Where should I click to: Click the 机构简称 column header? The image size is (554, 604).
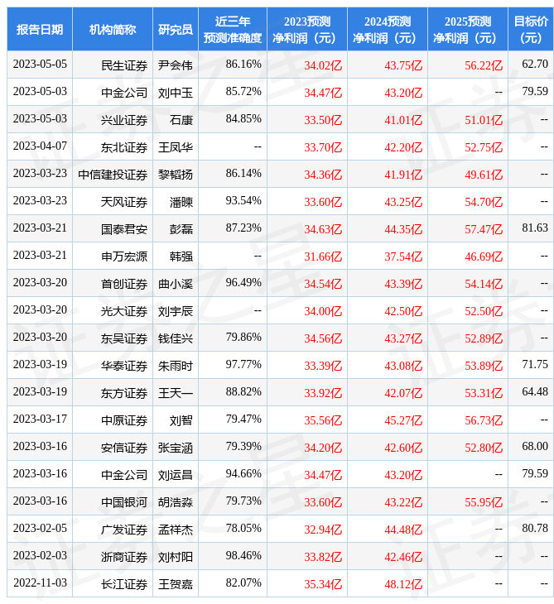point(113,29)
